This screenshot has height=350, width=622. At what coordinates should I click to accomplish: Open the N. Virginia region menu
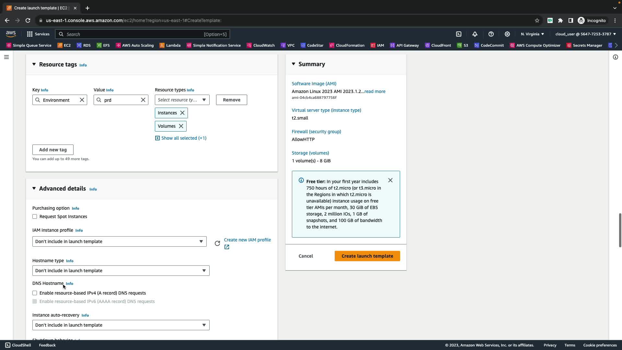click(x=532, y=34)
